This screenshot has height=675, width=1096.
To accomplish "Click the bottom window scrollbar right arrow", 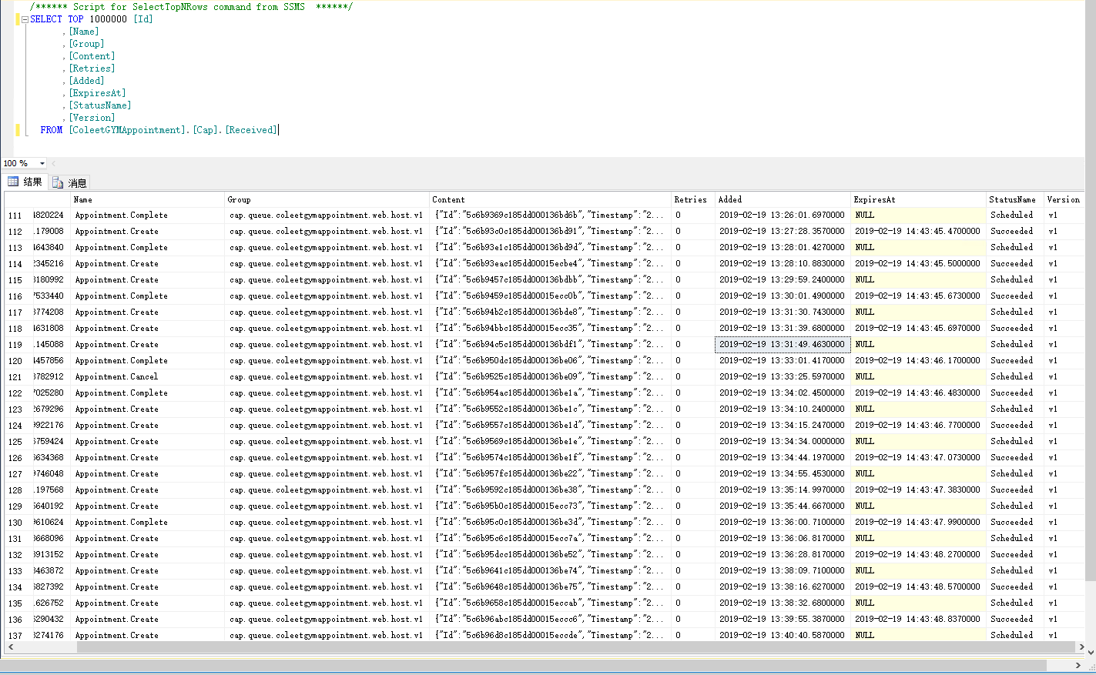I will tap(1077, 665).
